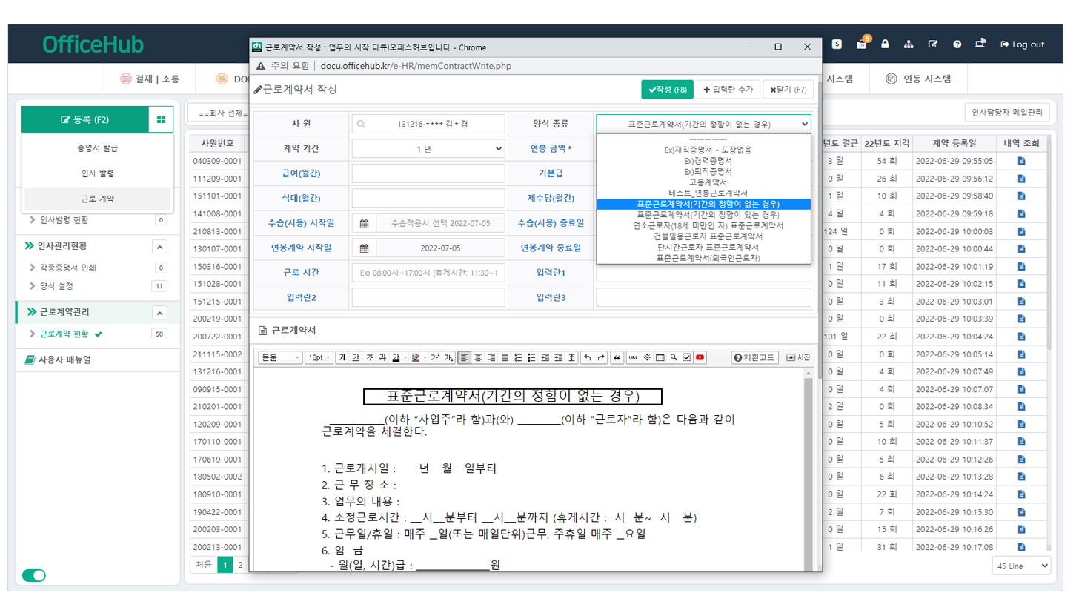Viewport: 1079px width, 610px height.
Task: Click the edit note icon in header
Action: coord(933,44)
